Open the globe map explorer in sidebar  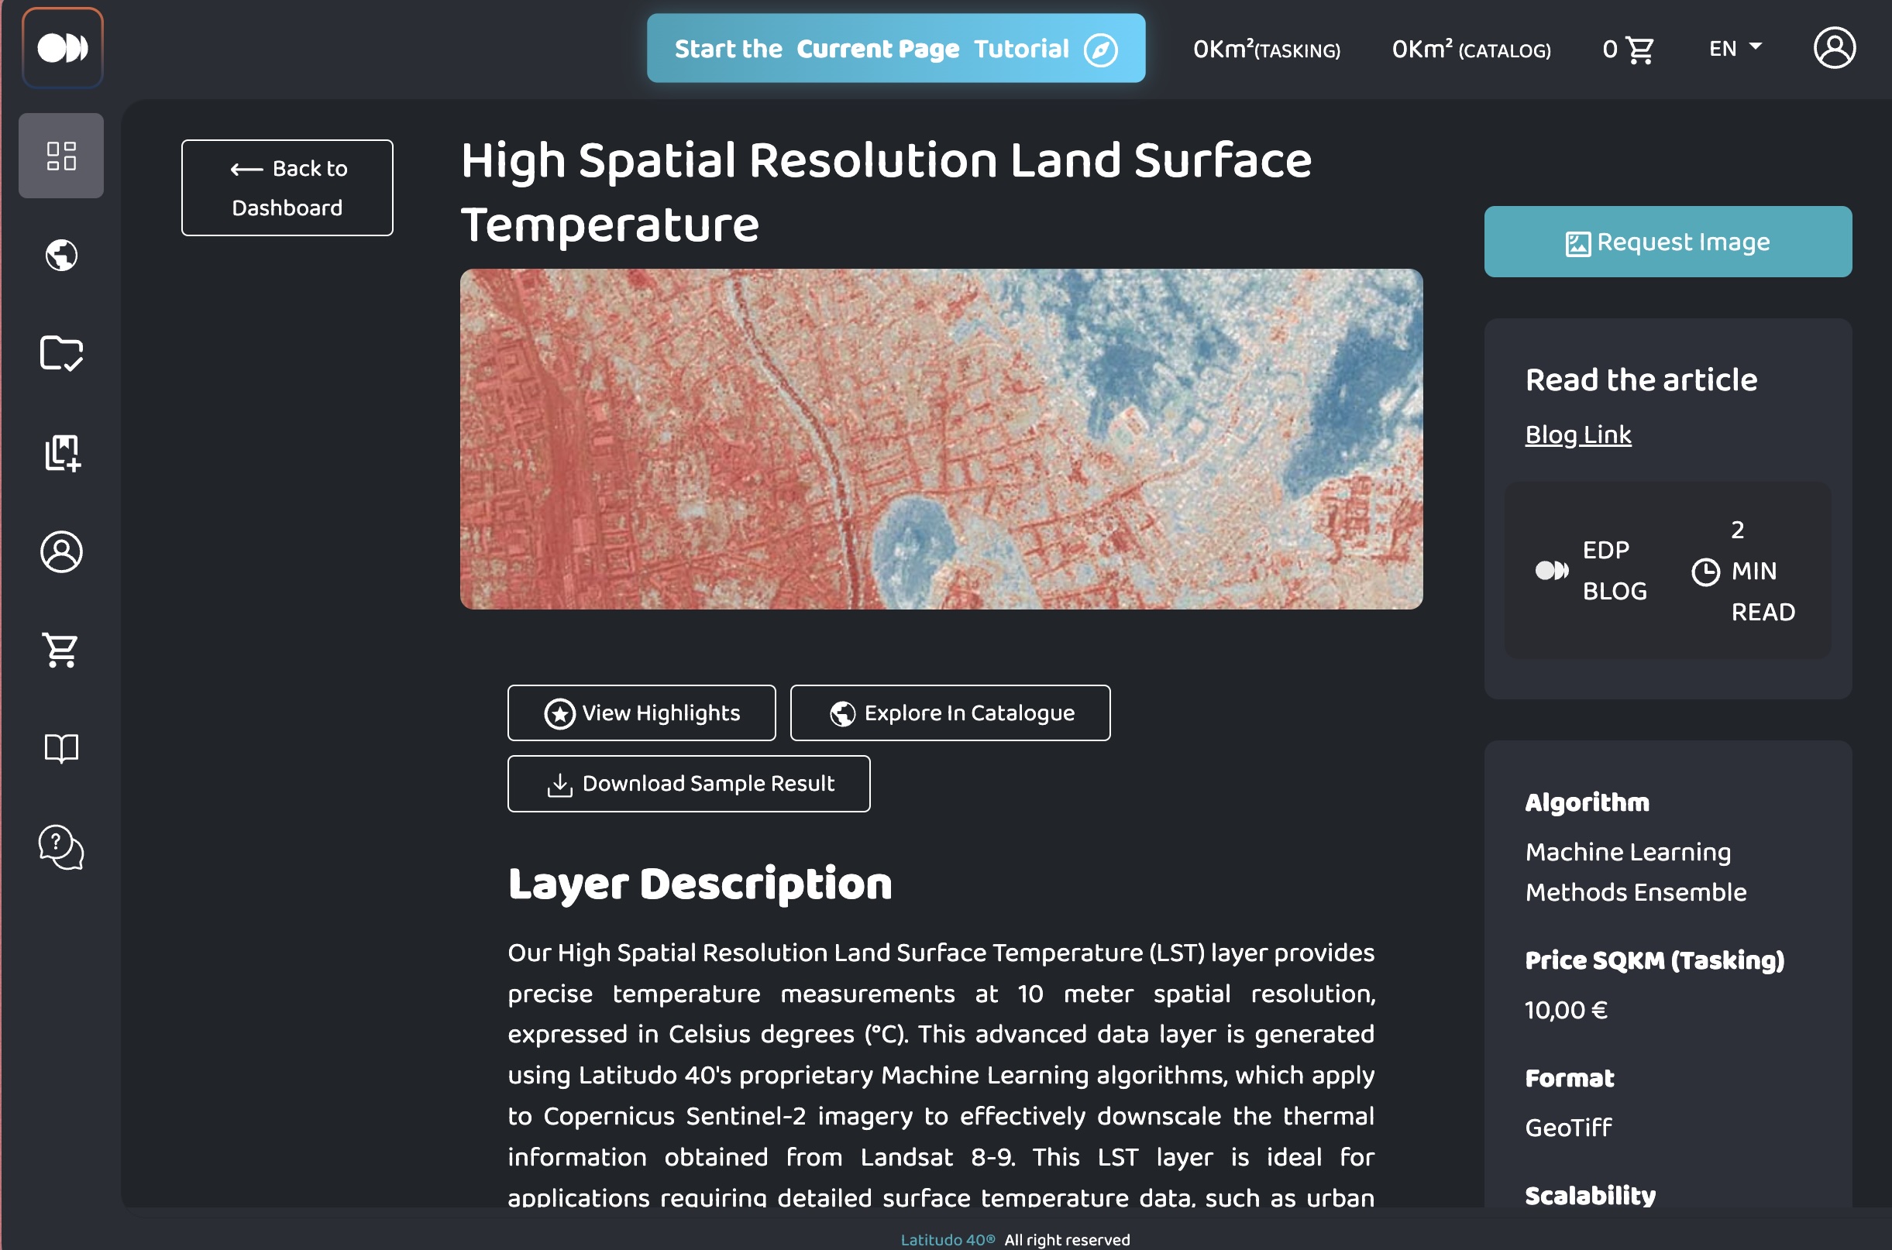tap(61, 255)
